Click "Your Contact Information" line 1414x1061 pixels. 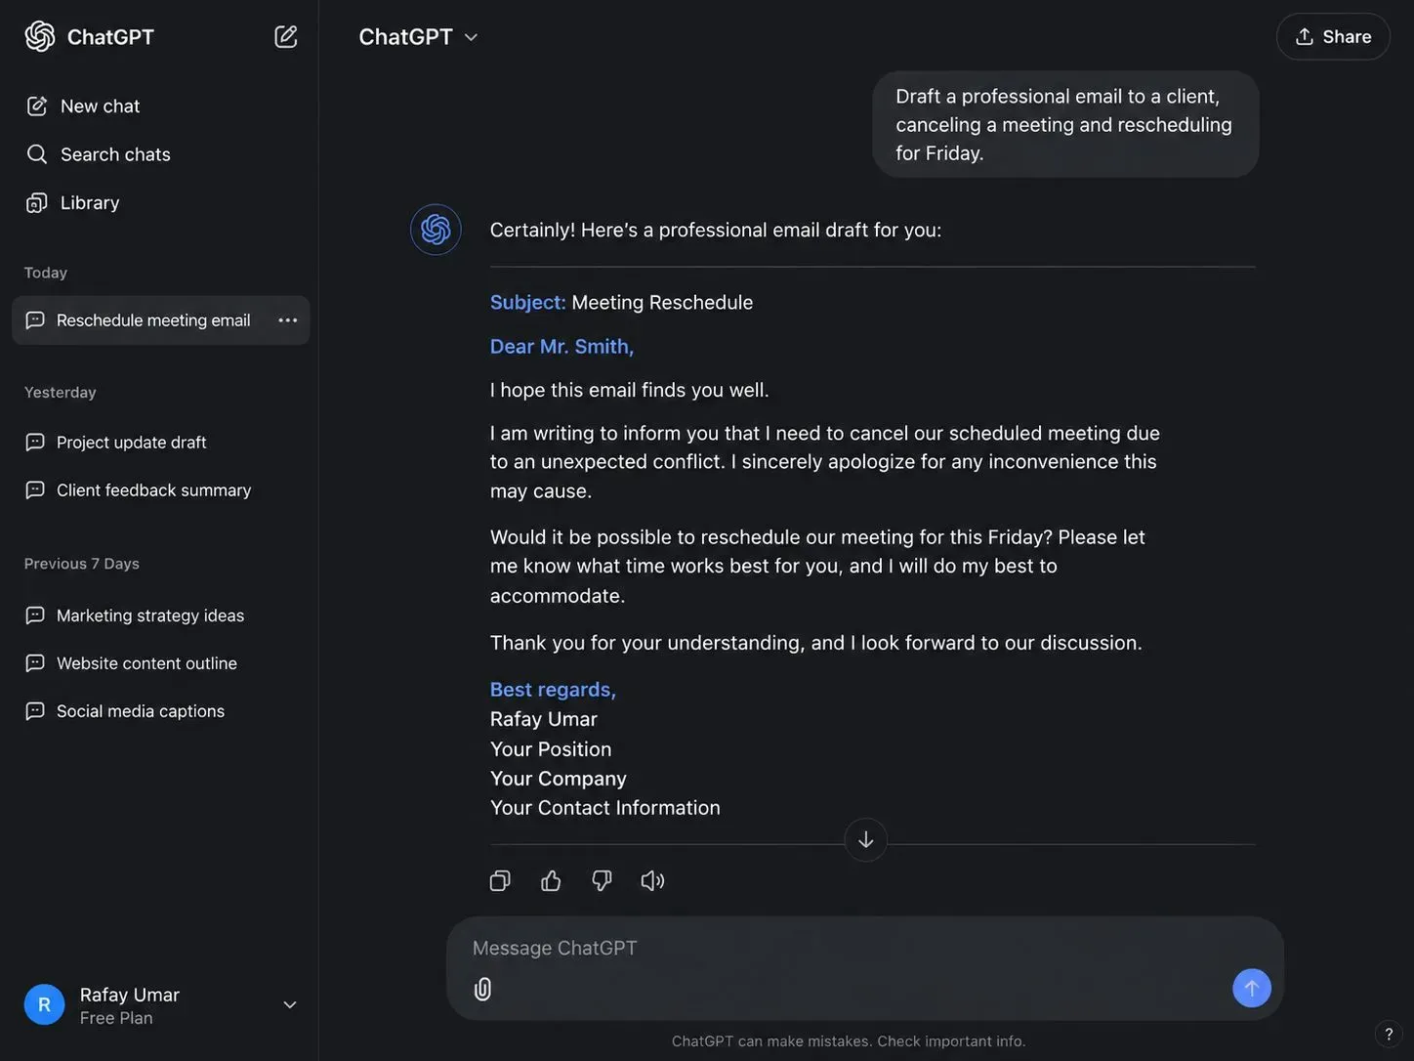pos(605,808)
